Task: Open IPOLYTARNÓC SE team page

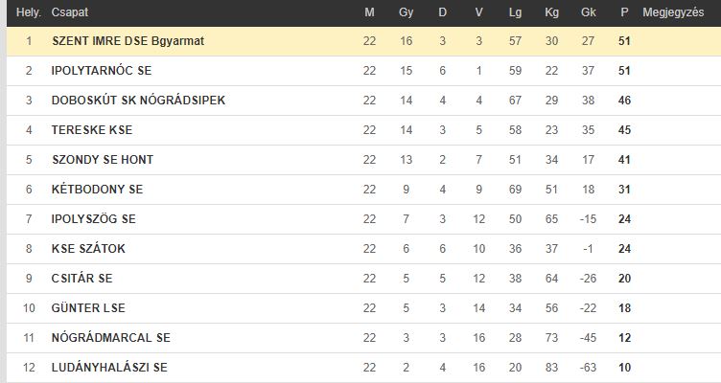Action: click(x=102, y=71)
